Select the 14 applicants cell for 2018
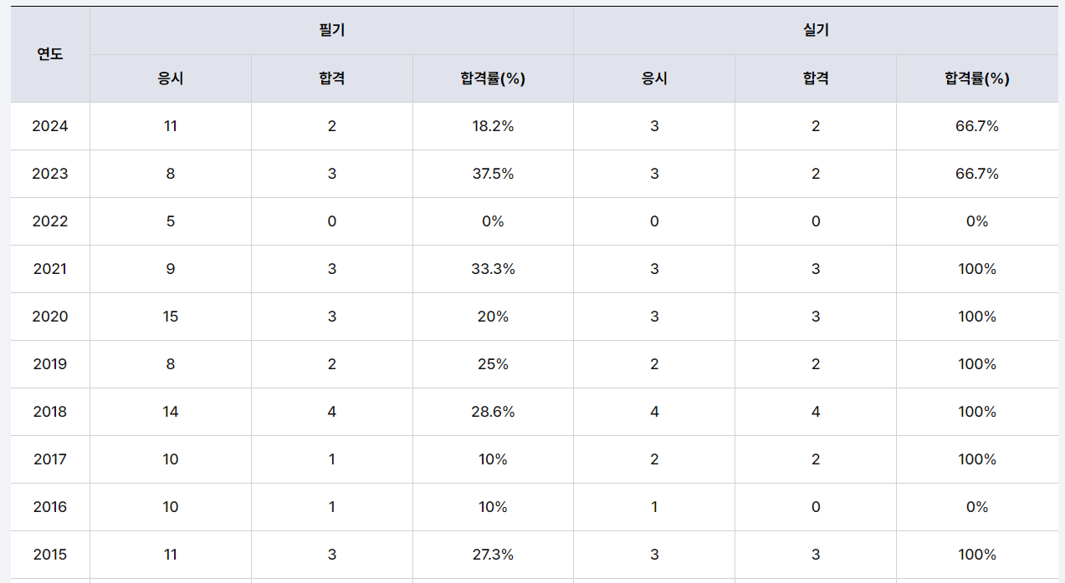The width and height of the screenshot is (1065, 583). (171, 412)
